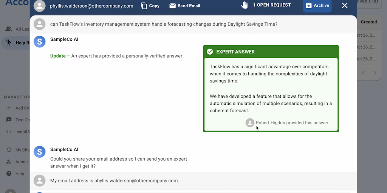
Task: Click the user avatar beside the email header
Action: click(x=39, y=6)
